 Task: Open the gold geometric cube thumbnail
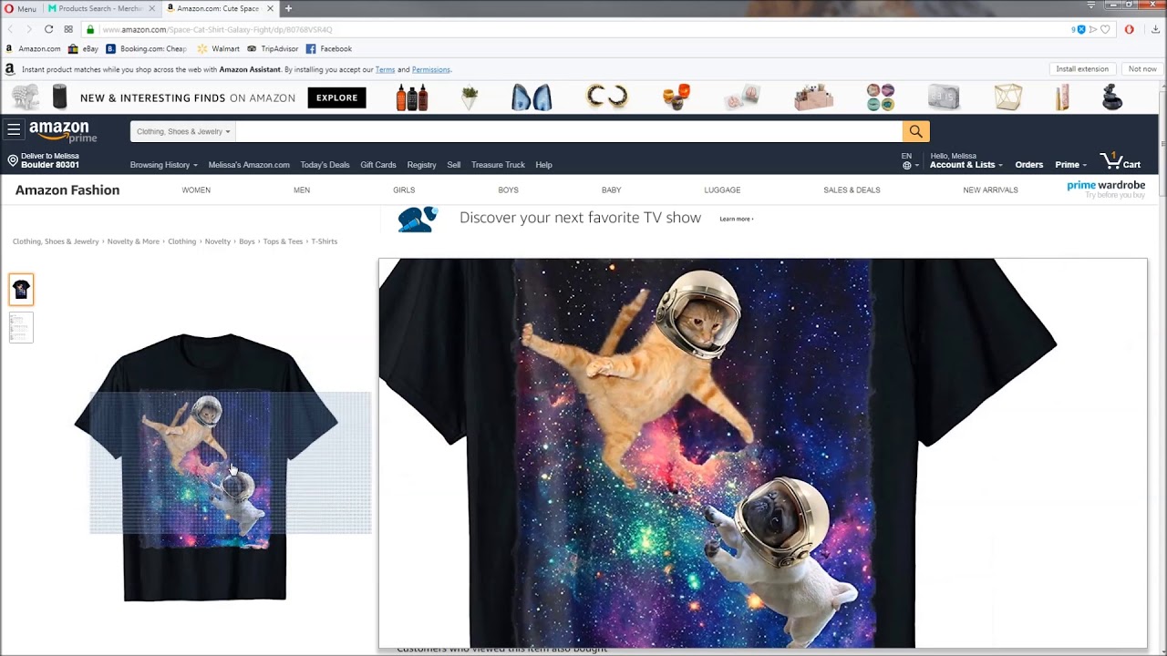[x=1007, y=97]
